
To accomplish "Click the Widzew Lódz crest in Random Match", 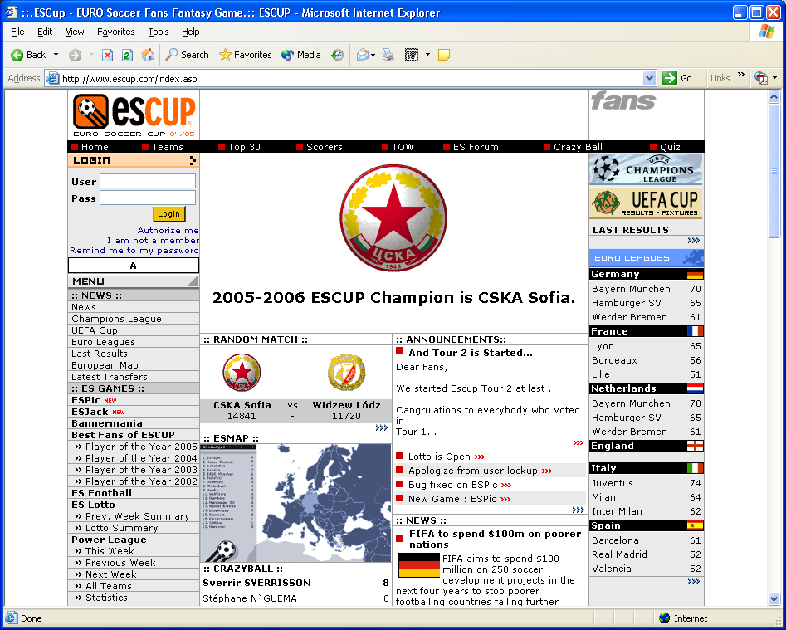I will [346, 373].
